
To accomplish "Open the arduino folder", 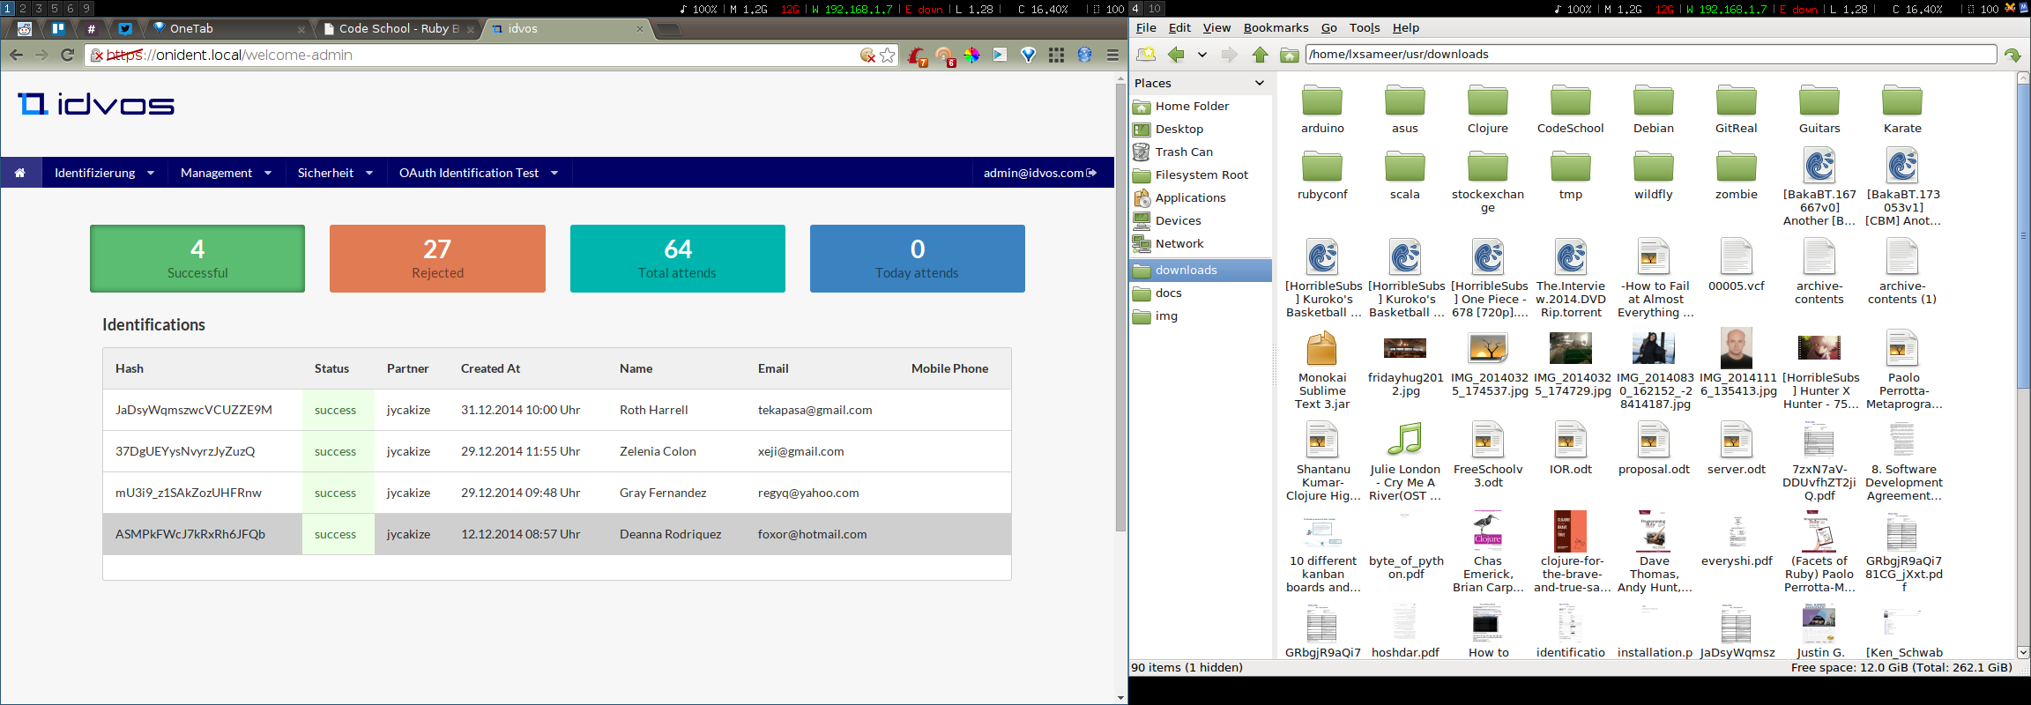I will pyautogui.click(x=1322, y=109).
